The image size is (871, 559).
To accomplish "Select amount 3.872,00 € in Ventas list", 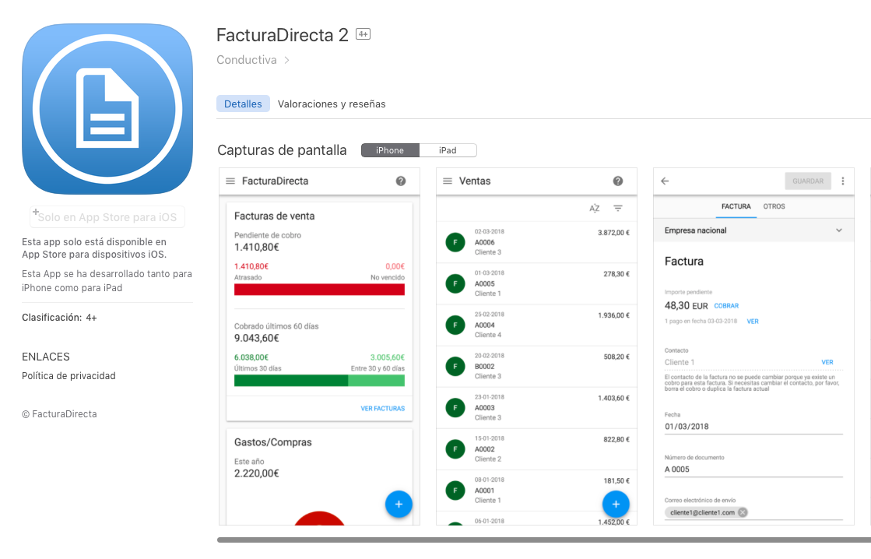I will 613,233.
